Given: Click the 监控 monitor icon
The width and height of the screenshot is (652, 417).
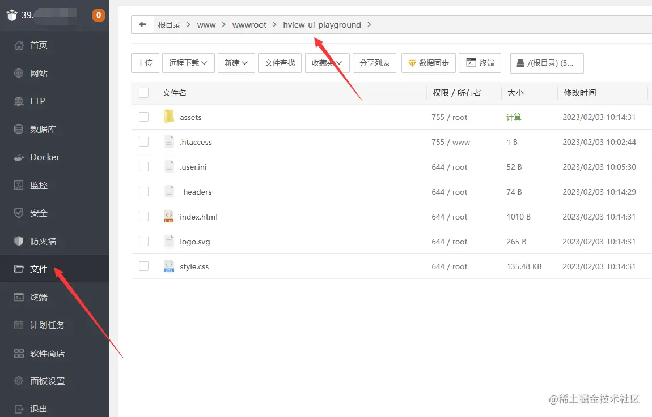Looking at the screenshot, I should tap(19, 185).
